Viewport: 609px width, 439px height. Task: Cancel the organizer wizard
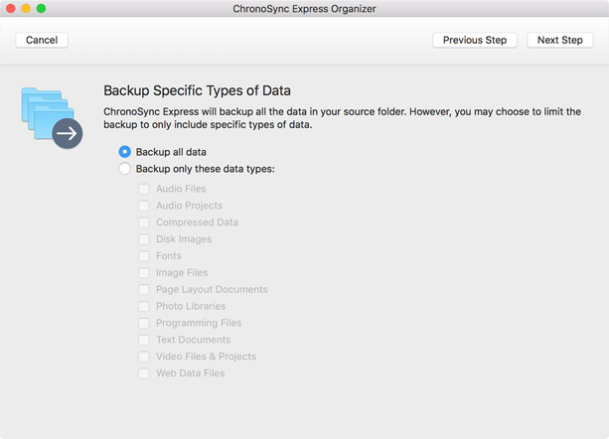(42, 40)
